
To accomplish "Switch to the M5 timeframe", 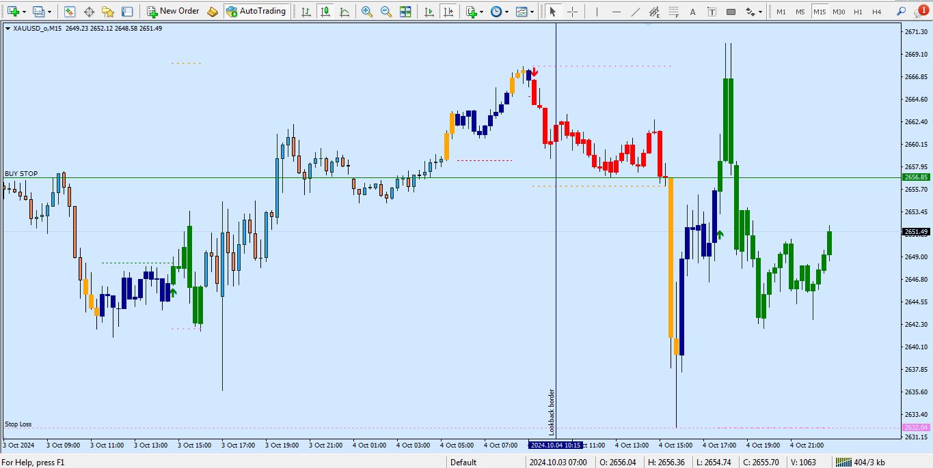I will click(800, 12).
